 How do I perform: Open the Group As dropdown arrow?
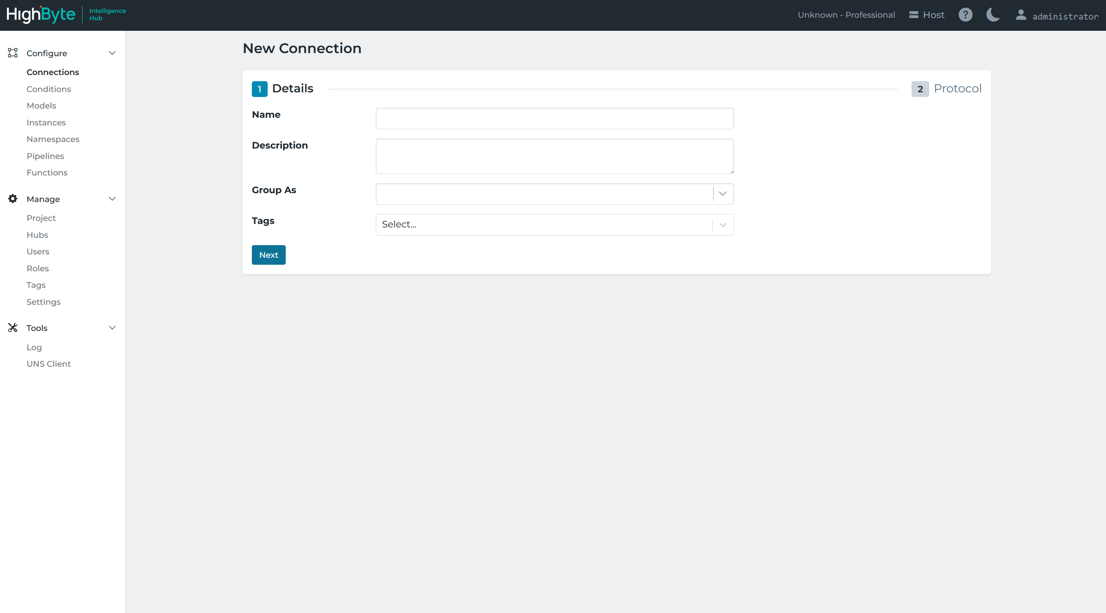[x=722, y=194]
